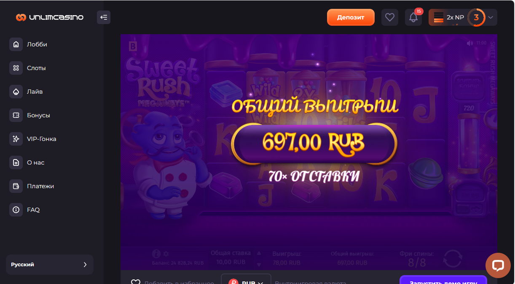This screenshot has height=284, width=515.
Task: Click the level 3 progress ring
Action: coord(476,17)
